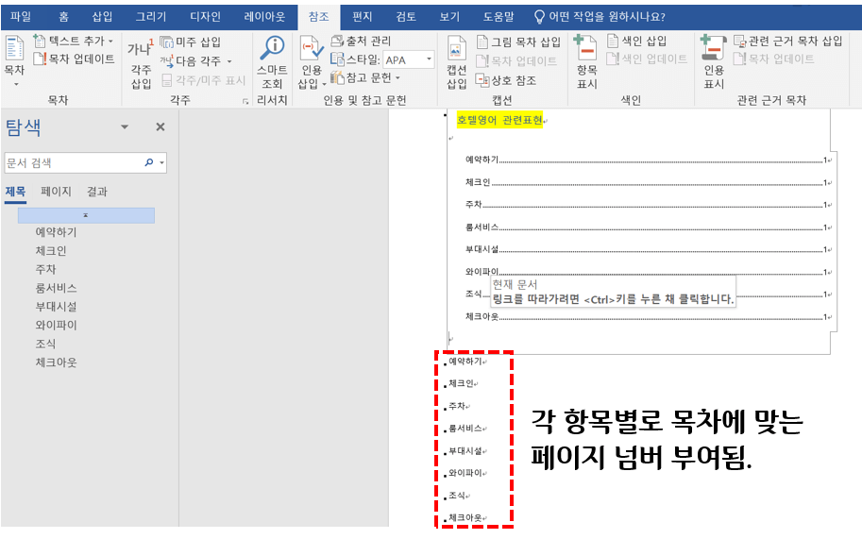Viewport: 862px width, 539px height.
Task: Open the 목차 (Table of Contents) button
Action: (x=14, y=60)
